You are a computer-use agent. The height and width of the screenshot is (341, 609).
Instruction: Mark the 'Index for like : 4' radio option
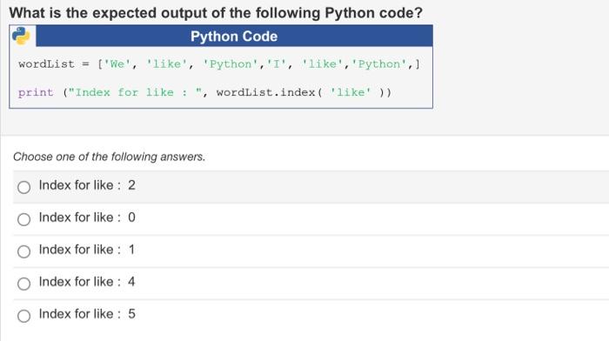[23, 284]
